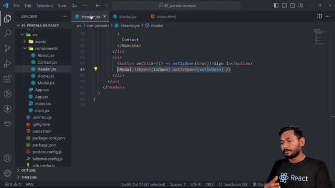Change encoding via UTF-8 status entry
The width and height of the screenshot is (335, 188).
click(195, 184)
